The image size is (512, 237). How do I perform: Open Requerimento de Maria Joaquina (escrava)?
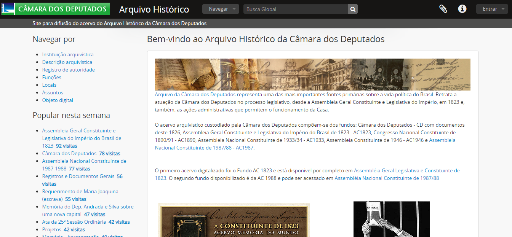pyautogui.click(x=80, y=195)
